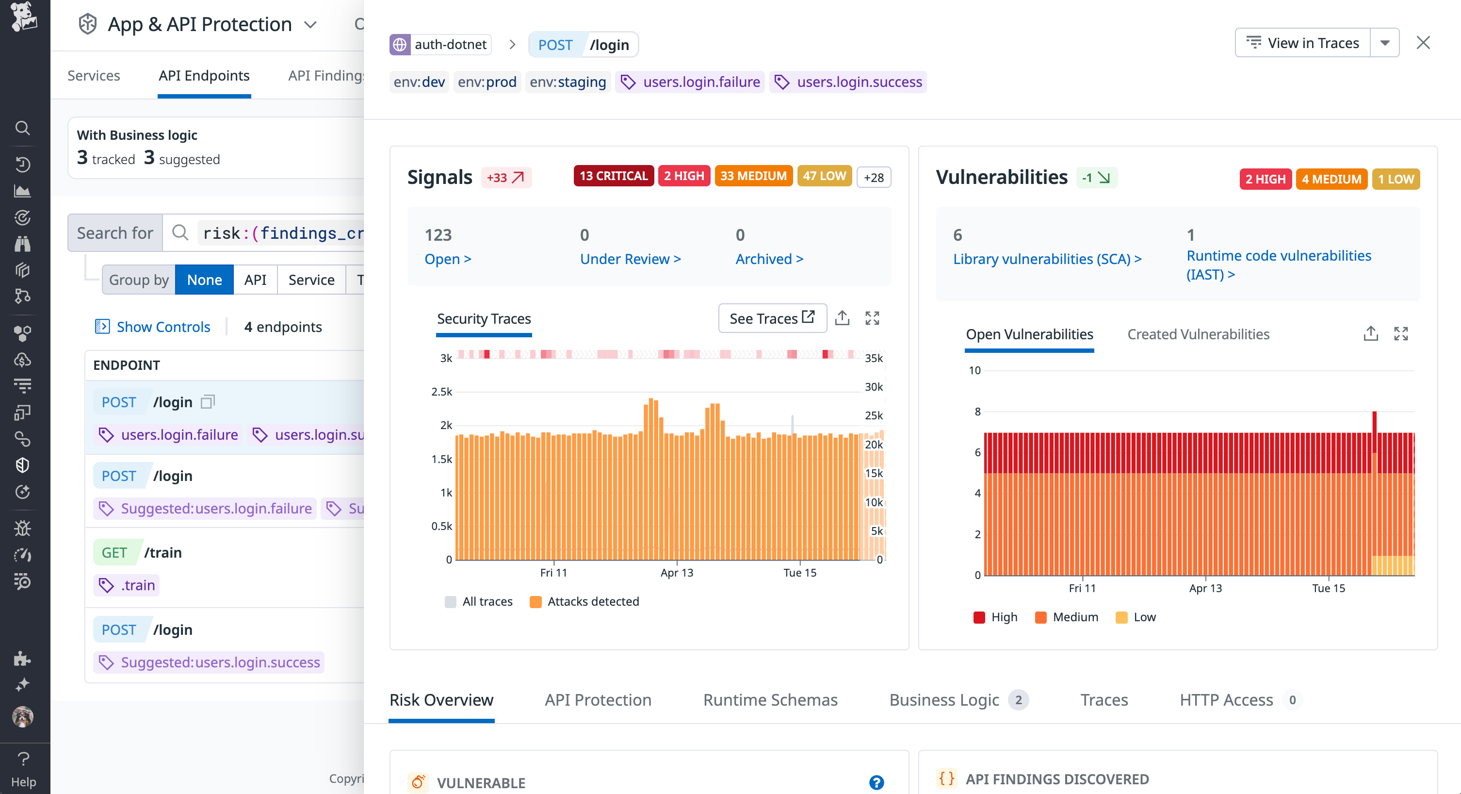Enable the All traces checkbox under the chart
Viewport: 1461px width, 794px height.
coord(451,601)
